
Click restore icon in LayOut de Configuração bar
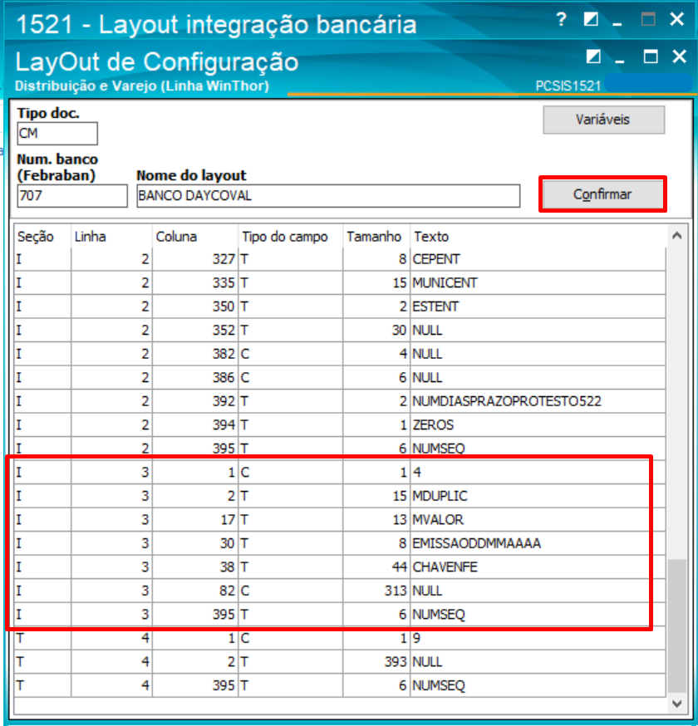(x=592, y=57)
